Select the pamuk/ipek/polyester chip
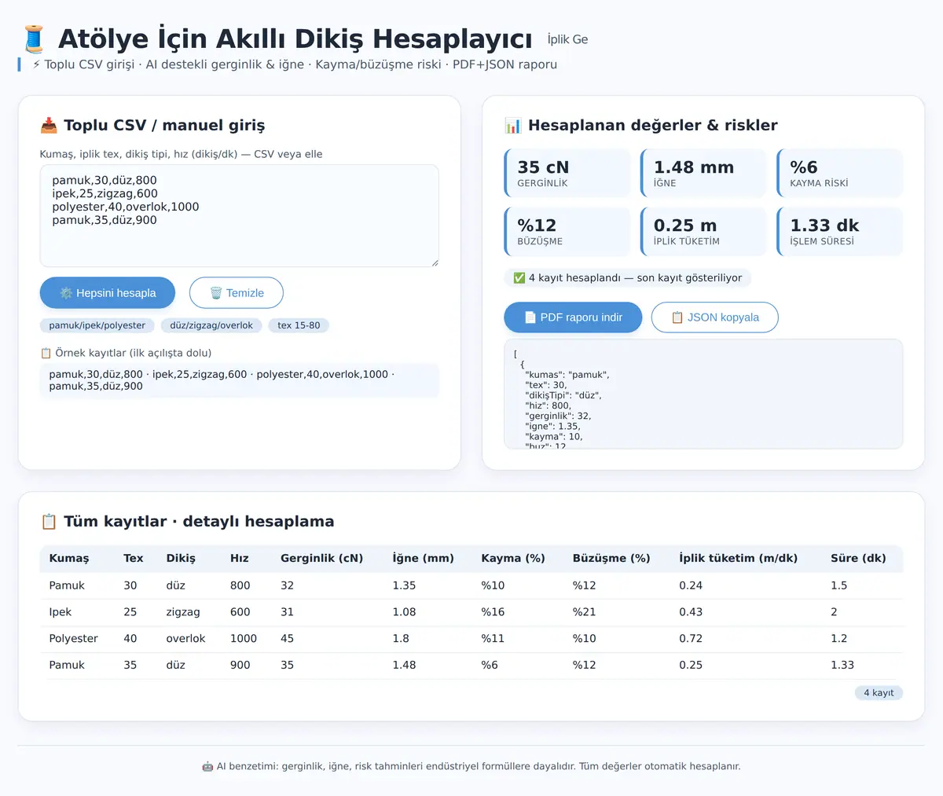 97,325
